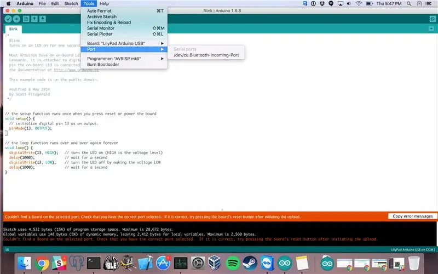
Task: Click the Hangouts menu bar icon
Action: tap(331, 3)
